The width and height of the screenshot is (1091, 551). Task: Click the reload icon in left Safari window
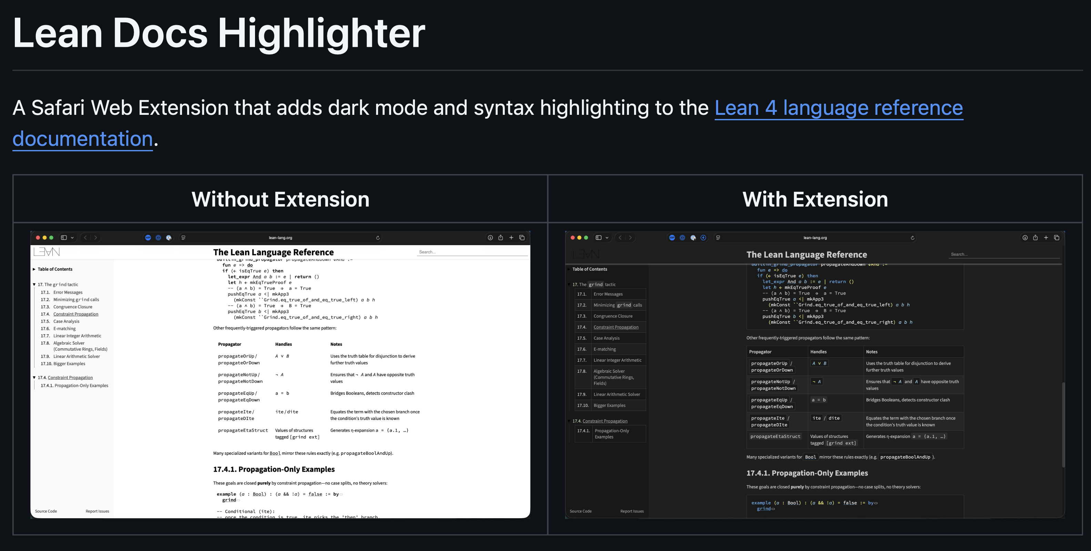click(378, 238)
